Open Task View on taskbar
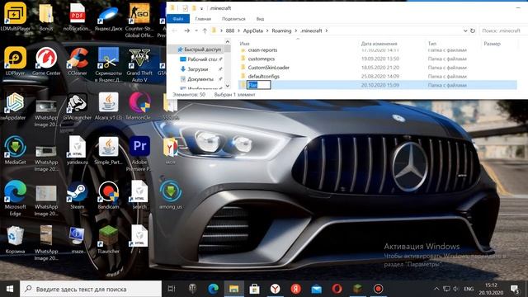 click(x=172, y=289)
